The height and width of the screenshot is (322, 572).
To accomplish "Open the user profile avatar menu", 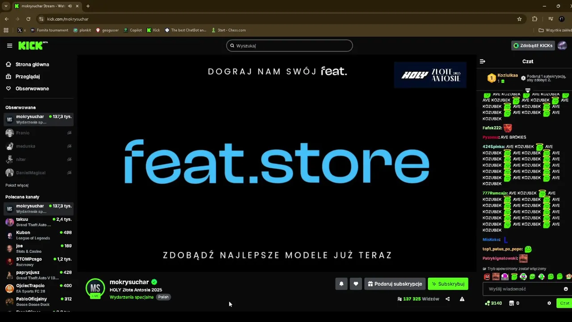I will coord(562,46).
